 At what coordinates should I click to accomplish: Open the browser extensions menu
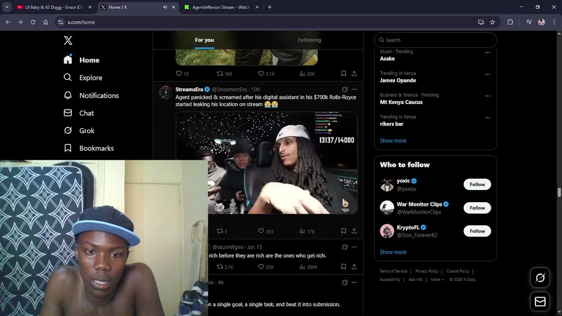point(510,22)
